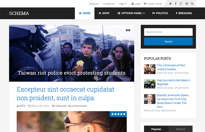Open the Shop menu item
This screenshot has height=132, width=205.
click(x=104, y=13)
